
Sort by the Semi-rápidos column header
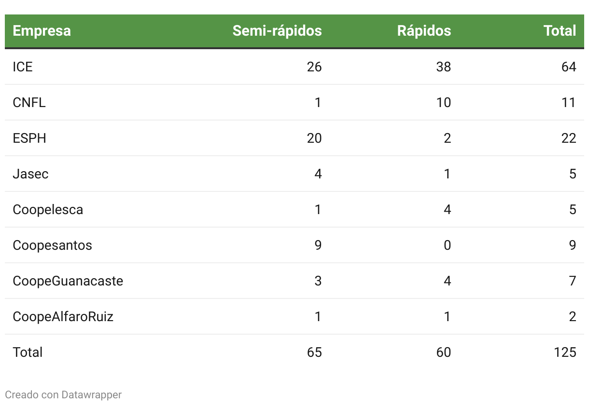click(x=277, y=31)
